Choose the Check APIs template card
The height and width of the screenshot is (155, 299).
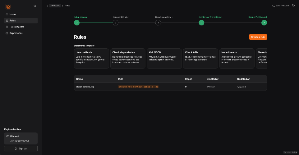click(200, 59)
